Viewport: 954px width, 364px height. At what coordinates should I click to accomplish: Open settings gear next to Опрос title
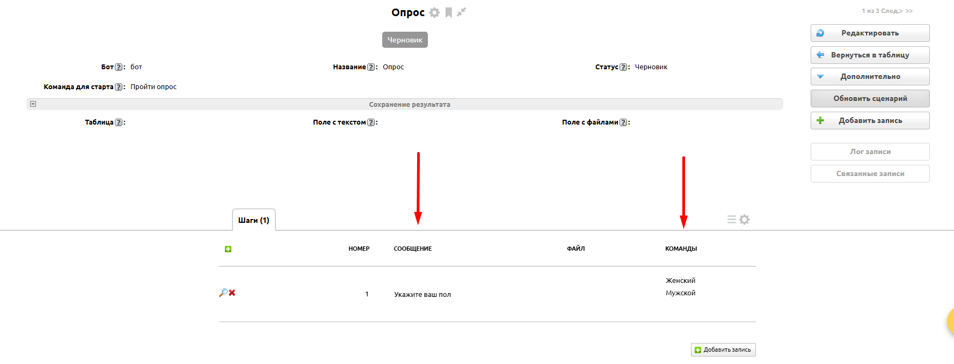click(x=434, y=12)
